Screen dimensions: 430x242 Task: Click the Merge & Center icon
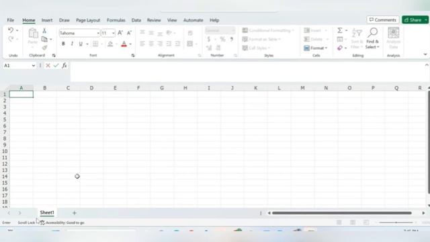click(189, 44)
